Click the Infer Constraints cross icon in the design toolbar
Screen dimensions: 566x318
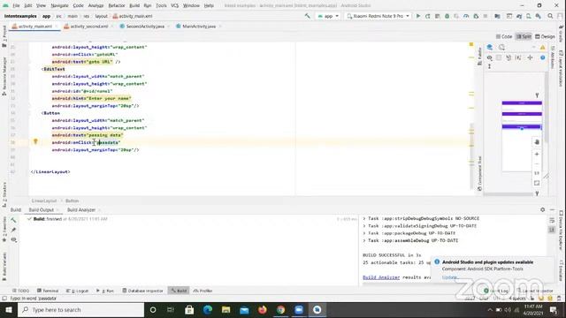pos(530,57)
